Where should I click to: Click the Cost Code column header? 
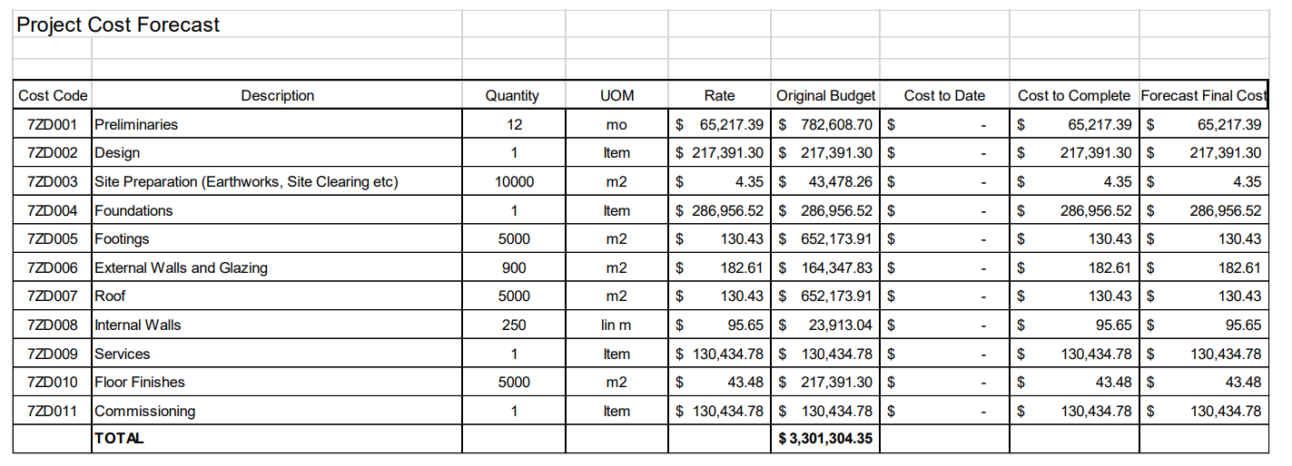[53, 95]
